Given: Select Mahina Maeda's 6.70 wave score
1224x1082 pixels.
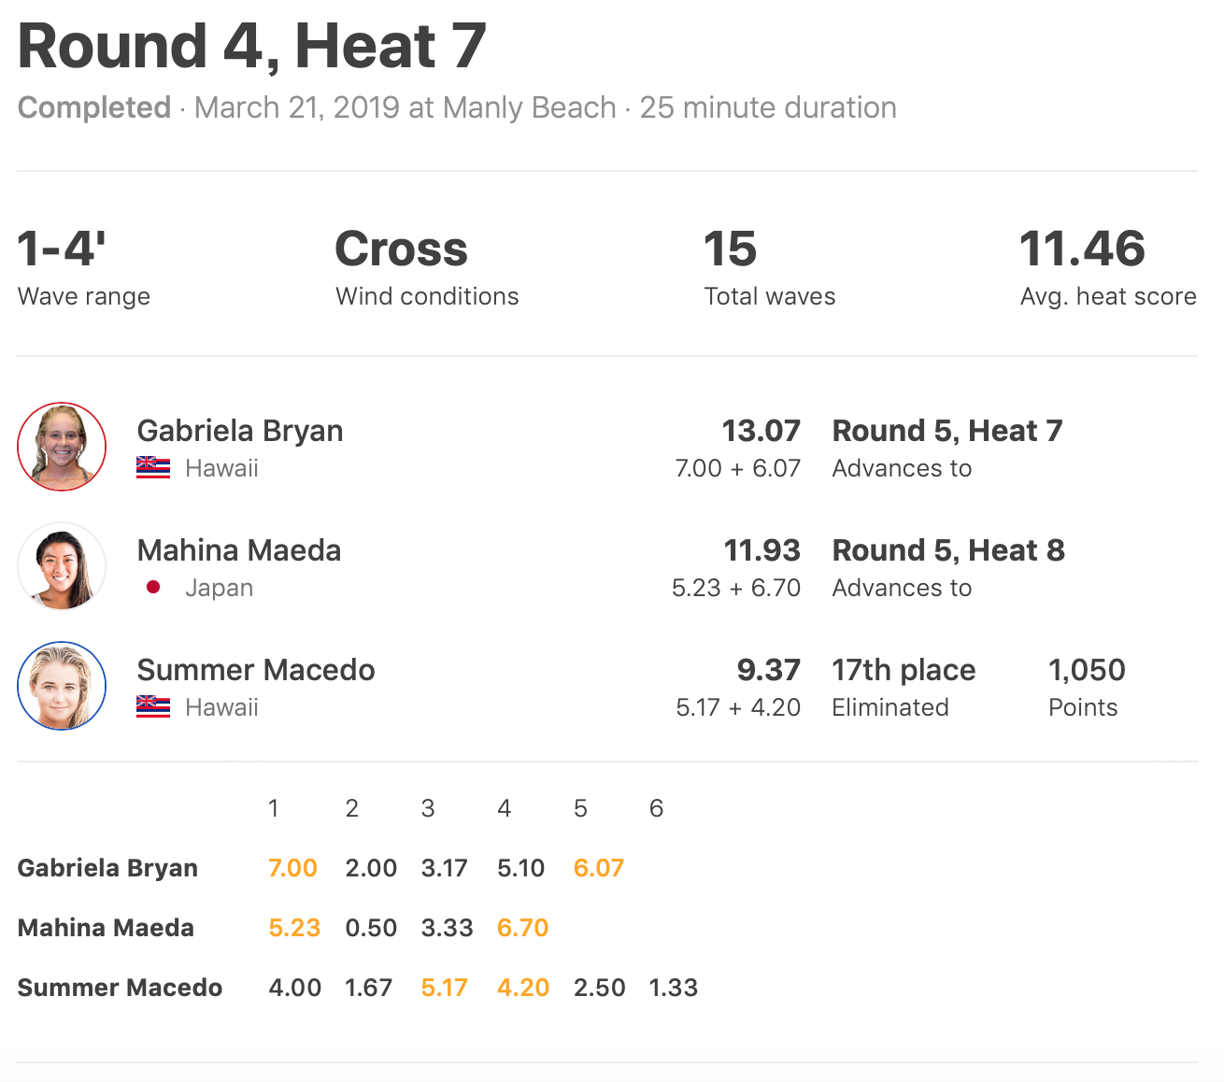Looking at the screenshot, I should pyautogui.click(x=522, y=928).
